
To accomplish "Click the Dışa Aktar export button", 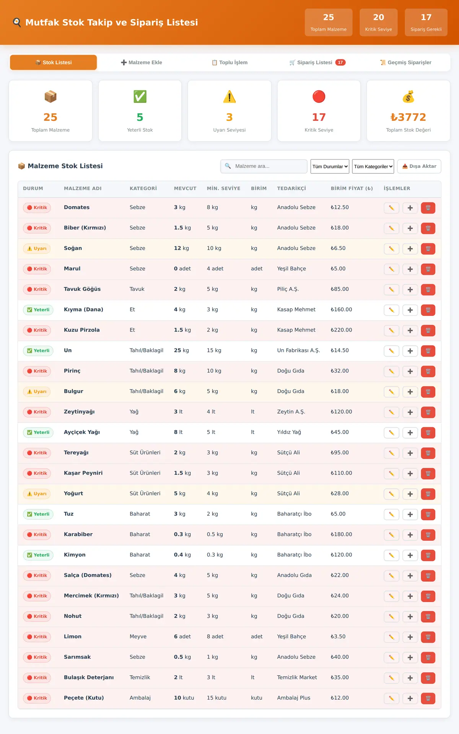I will coord(419,166).
